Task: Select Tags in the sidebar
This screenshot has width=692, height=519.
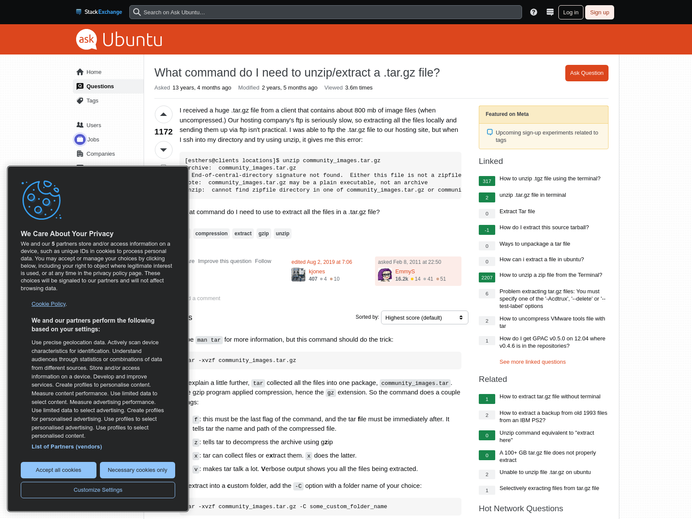Action: tap(108, 100)
